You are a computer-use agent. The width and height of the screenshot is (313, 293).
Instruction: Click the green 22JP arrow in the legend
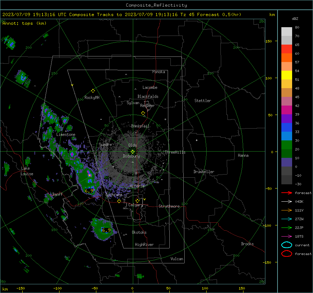287,228
